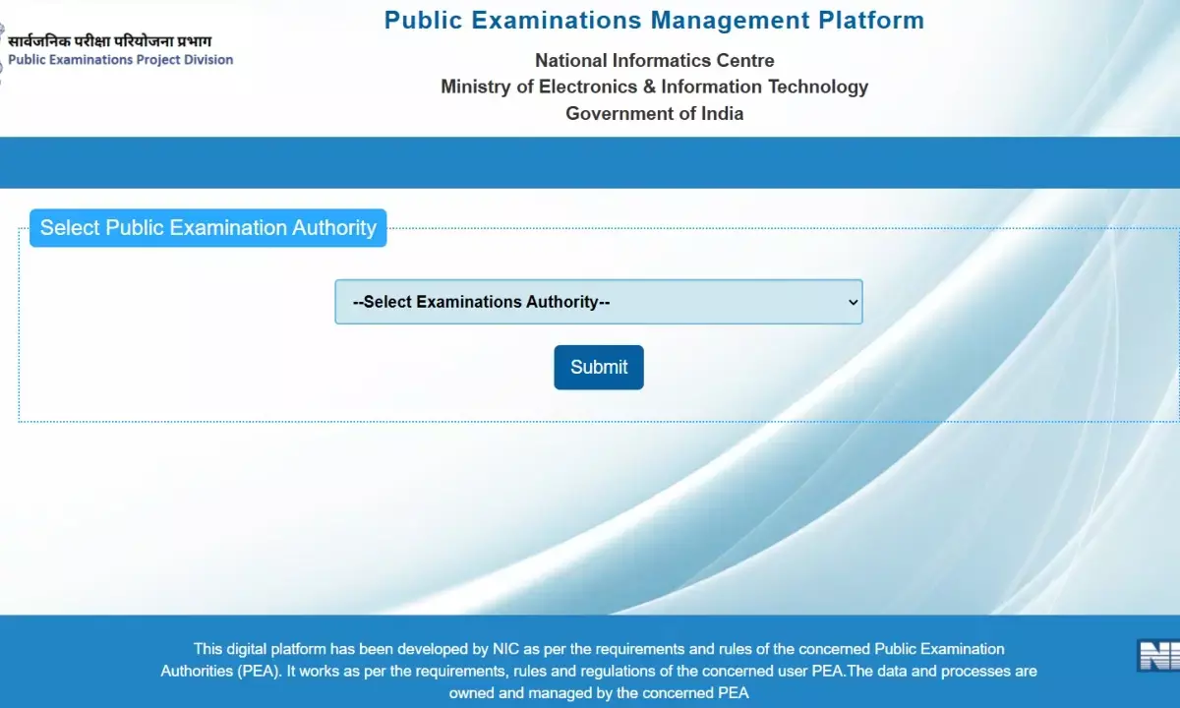Click the National Informatics Centre heading text
The width and height of the screenshot is (1180, 708).
654,60
